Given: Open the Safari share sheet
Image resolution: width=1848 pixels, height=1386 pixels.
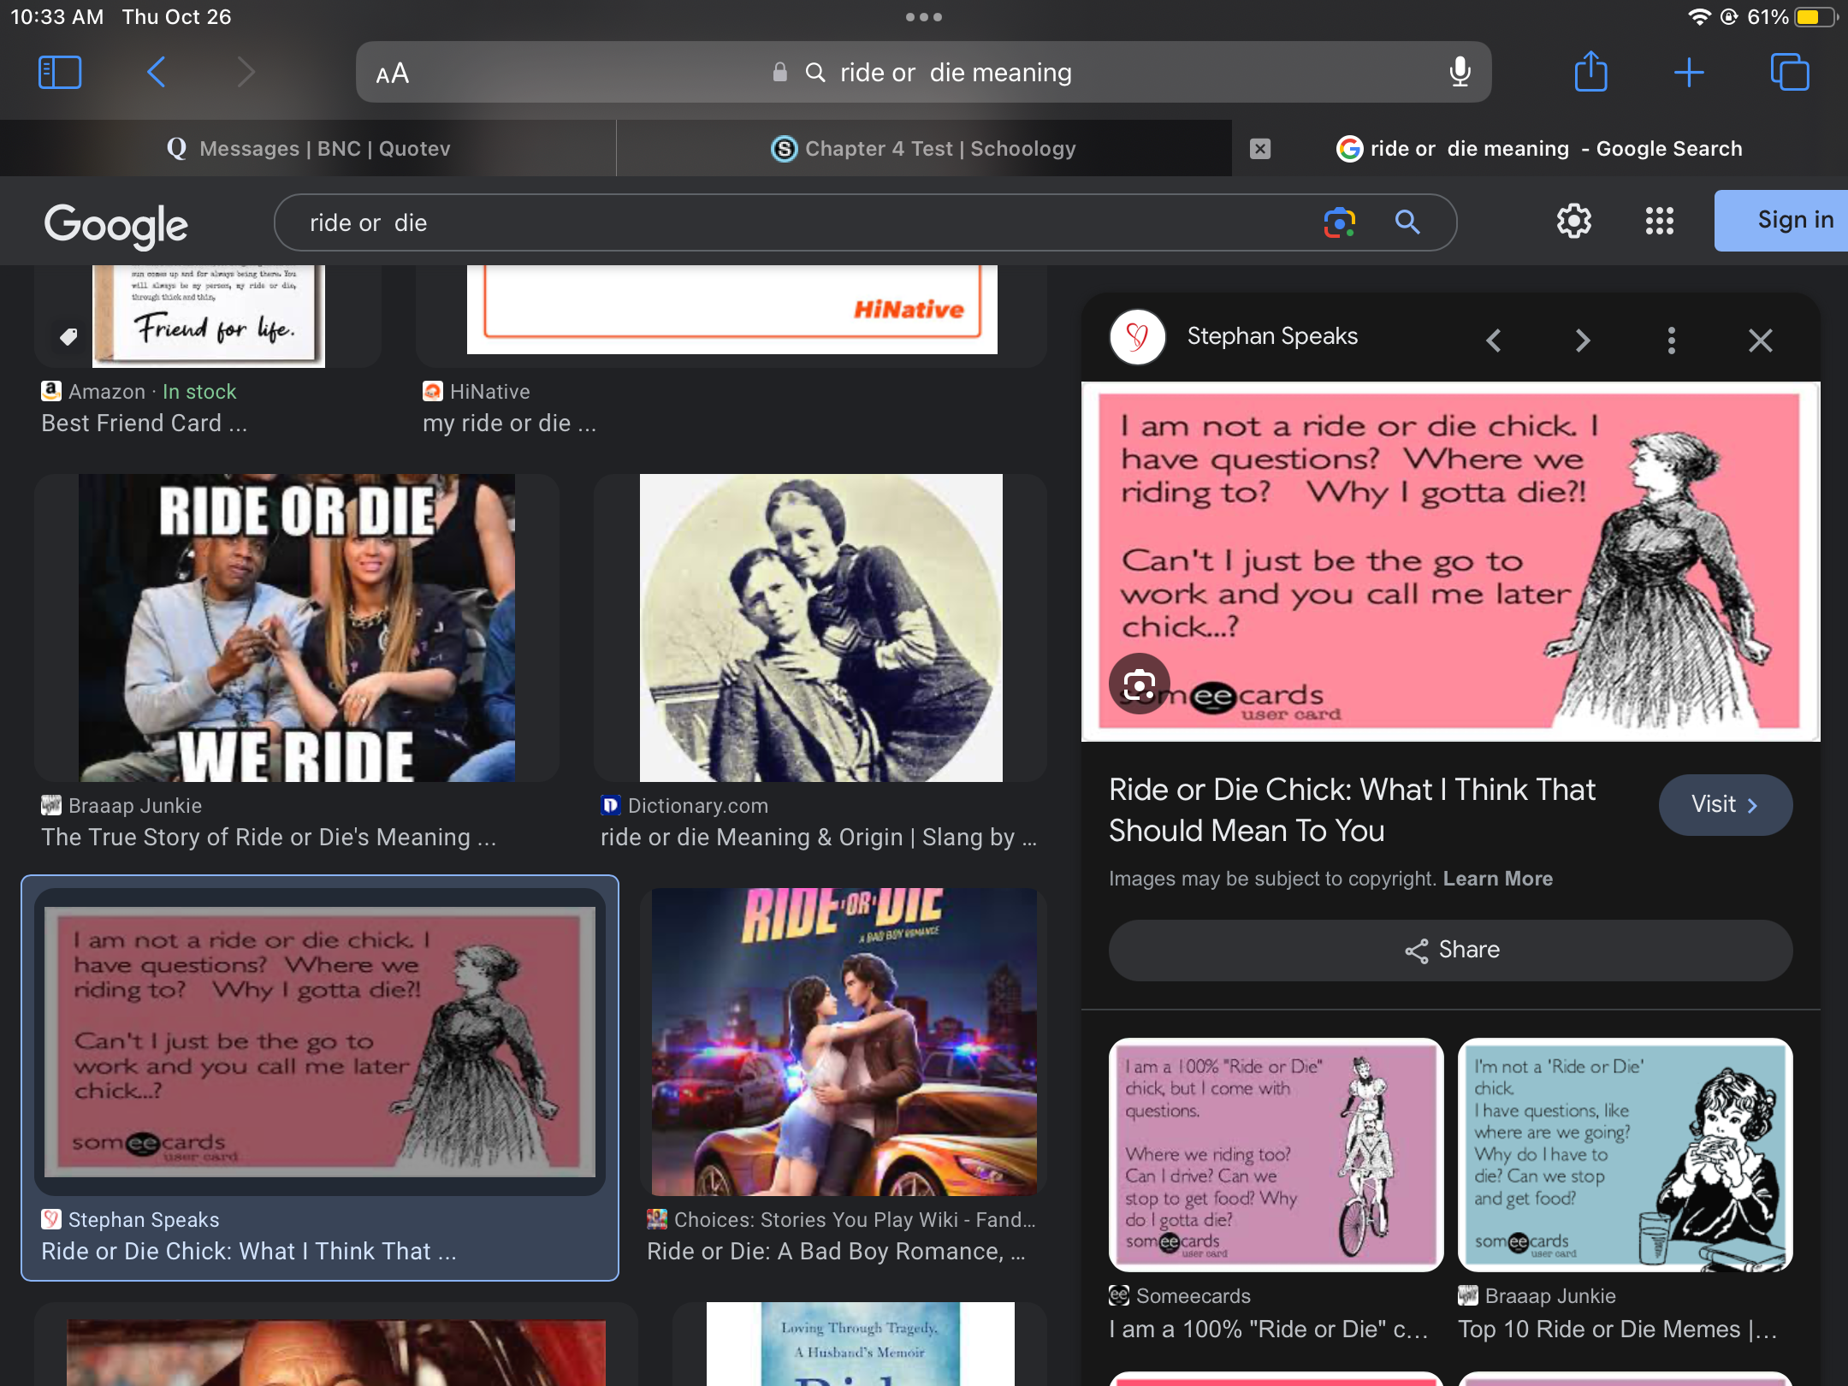Looking at the screenshot, I should click(1590, 72).
